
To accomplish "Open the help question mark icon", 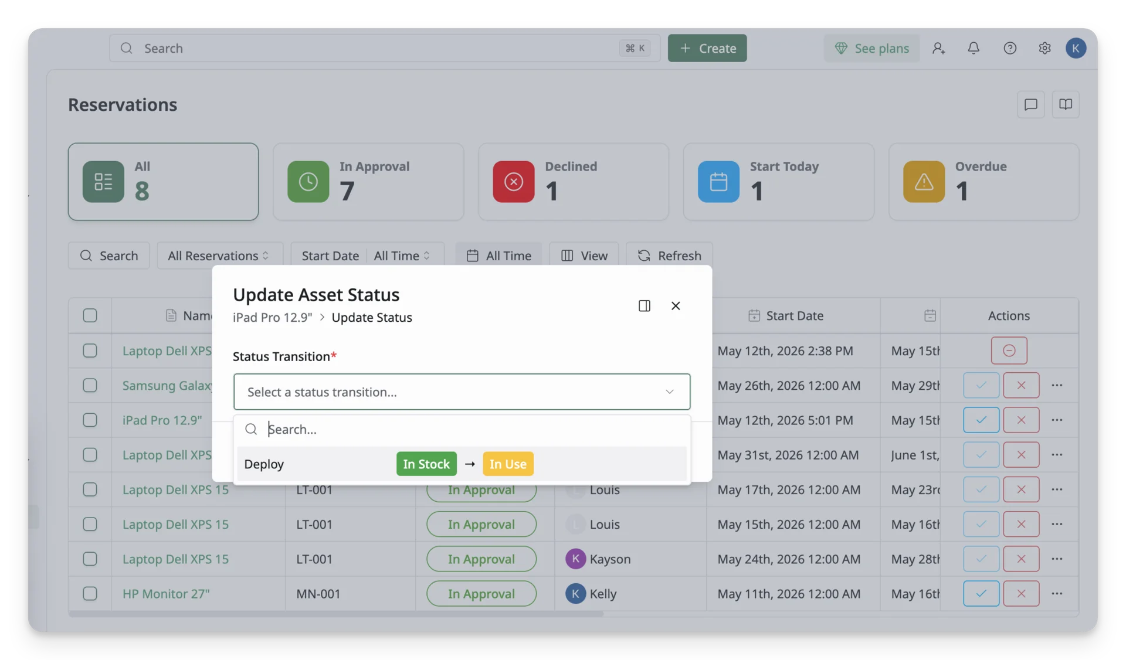I will [x=1009, y=48].
